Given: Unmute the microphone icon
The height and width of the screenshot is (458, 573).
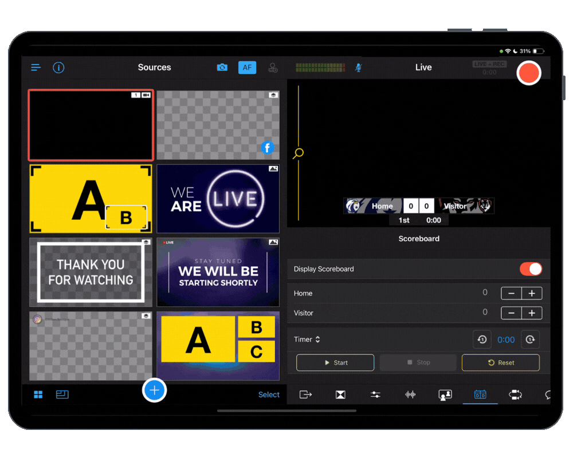Looking at the screenshot, I should (358, 68).
